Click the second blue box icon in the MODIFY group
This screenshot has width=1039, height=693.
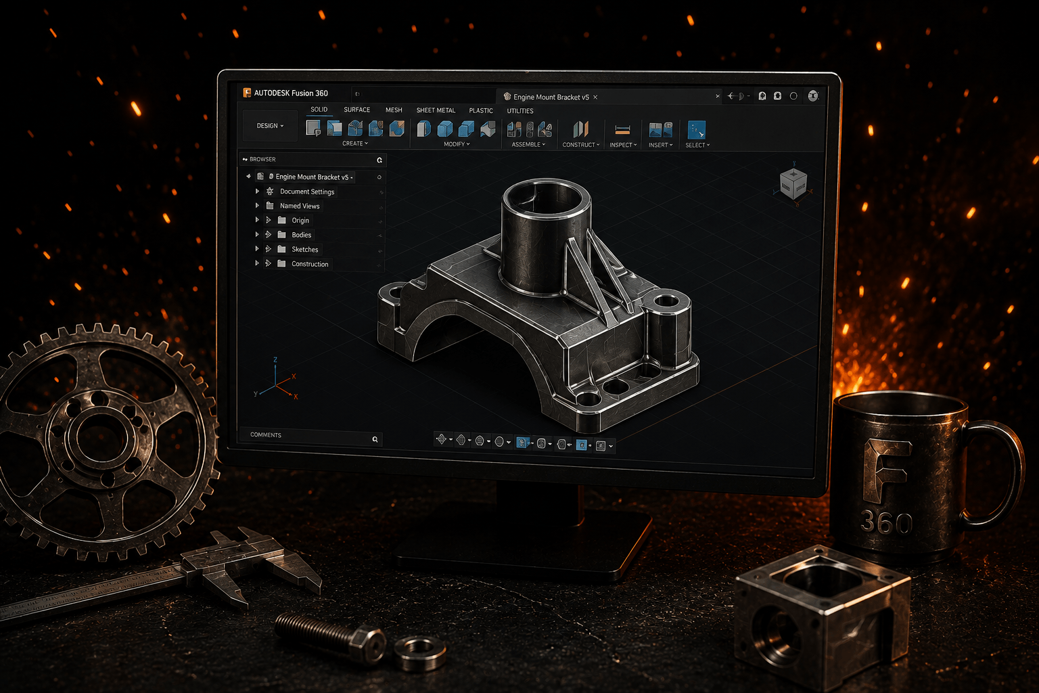[x=445, y=129]
